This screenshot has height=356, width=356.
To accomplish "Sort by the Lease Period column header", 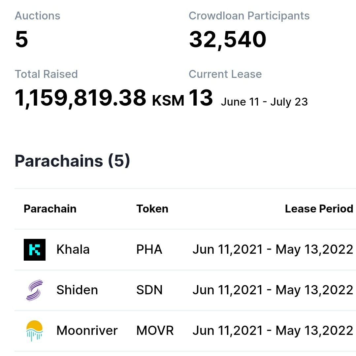I will 319,209.
